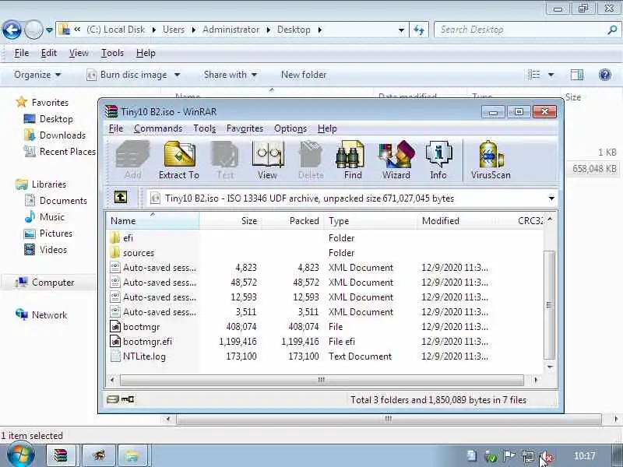Open the archive path dropdown arrow in WinRAR

click(x=551, y=198)
